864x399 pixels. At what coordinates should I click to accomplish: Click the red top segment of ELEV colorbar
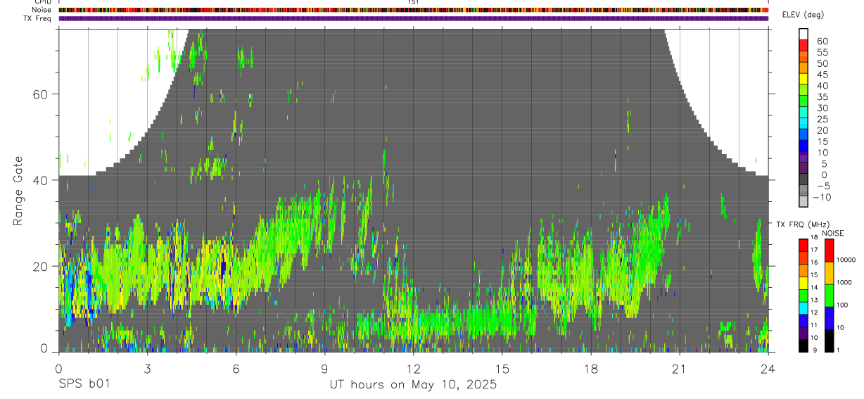(803, 45)
